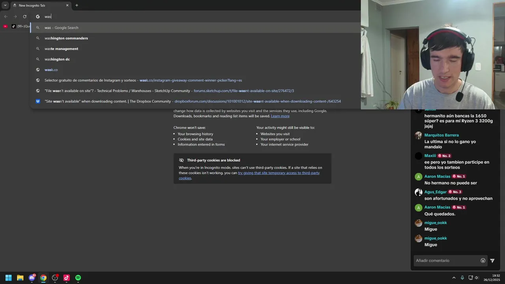Click commenter name Marquitos Barrera
The image size is (505, 284).
tap(441, 135)
